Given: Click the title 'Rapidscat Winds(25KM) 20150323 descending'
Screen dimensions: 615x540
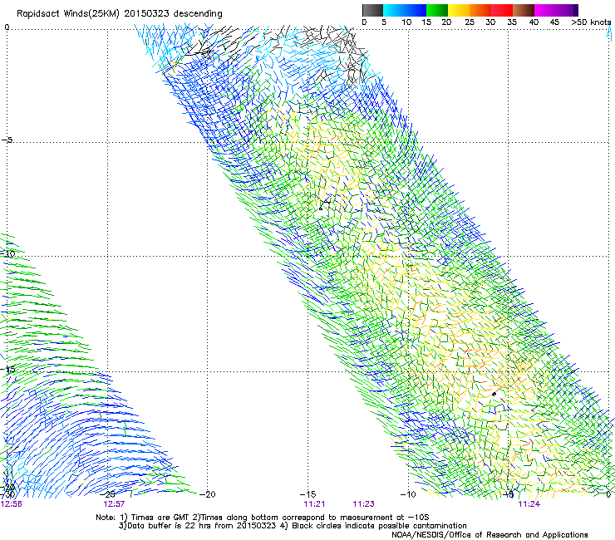Looking at the screenshot, I should click(x=119, y=14).
